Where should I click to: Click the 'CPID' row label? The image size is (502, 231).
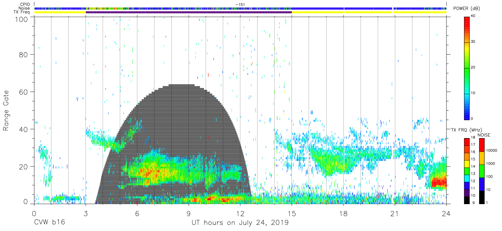click(25, 4)
